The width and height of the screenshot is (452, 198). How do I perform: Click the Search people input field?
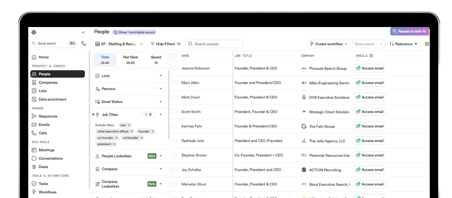coord(217,44)
